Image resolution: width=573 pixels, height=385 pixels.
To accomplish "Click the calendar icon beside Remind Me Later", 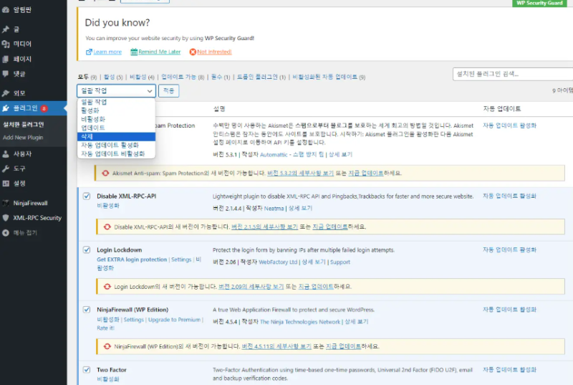I will pos(134,52).
